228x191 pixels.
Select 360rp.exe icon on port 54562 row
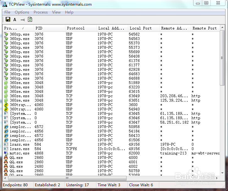pyautogui.click(x=6, y=34)
